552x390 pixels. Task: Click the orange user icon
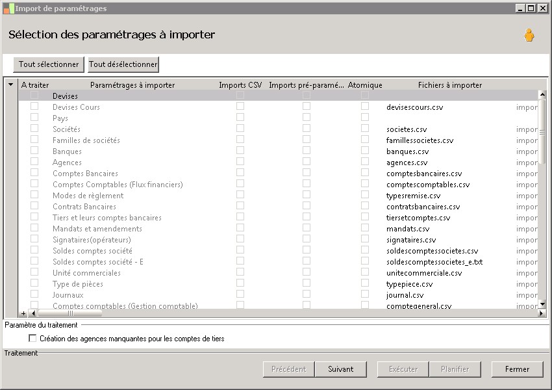coord(529,35)
